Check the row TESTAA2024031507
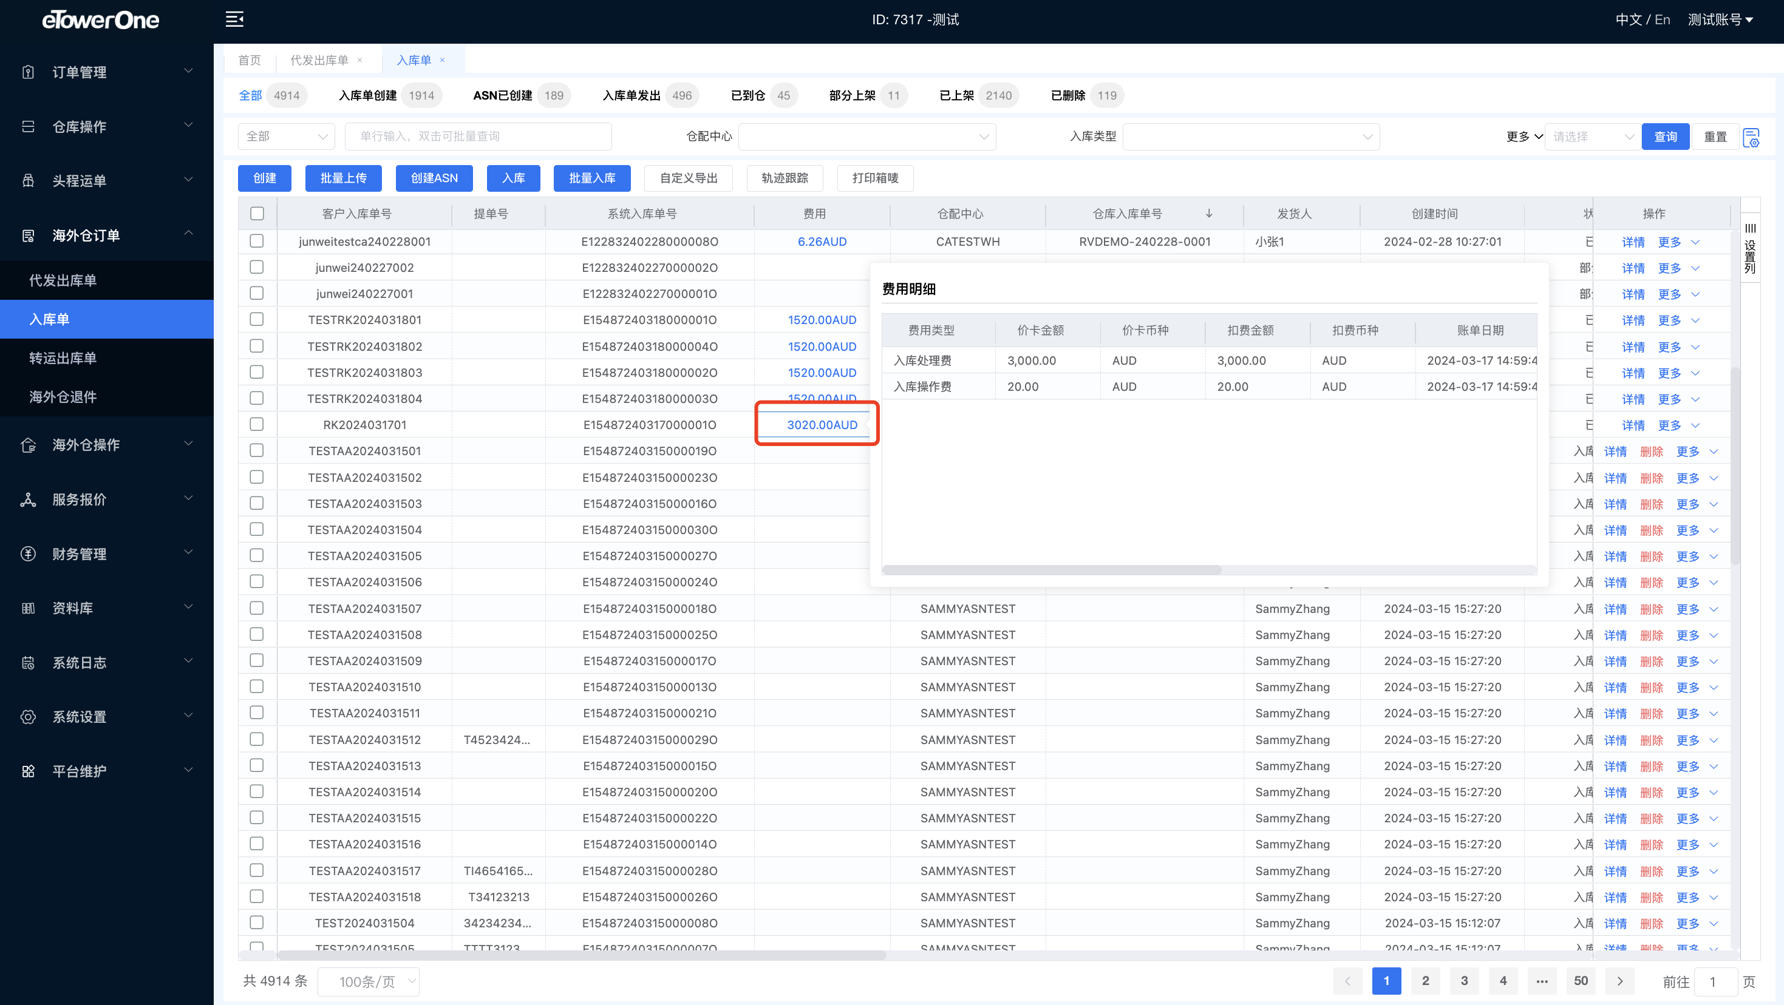Viewport: 1784px width, 1005px height. [257, 607]
